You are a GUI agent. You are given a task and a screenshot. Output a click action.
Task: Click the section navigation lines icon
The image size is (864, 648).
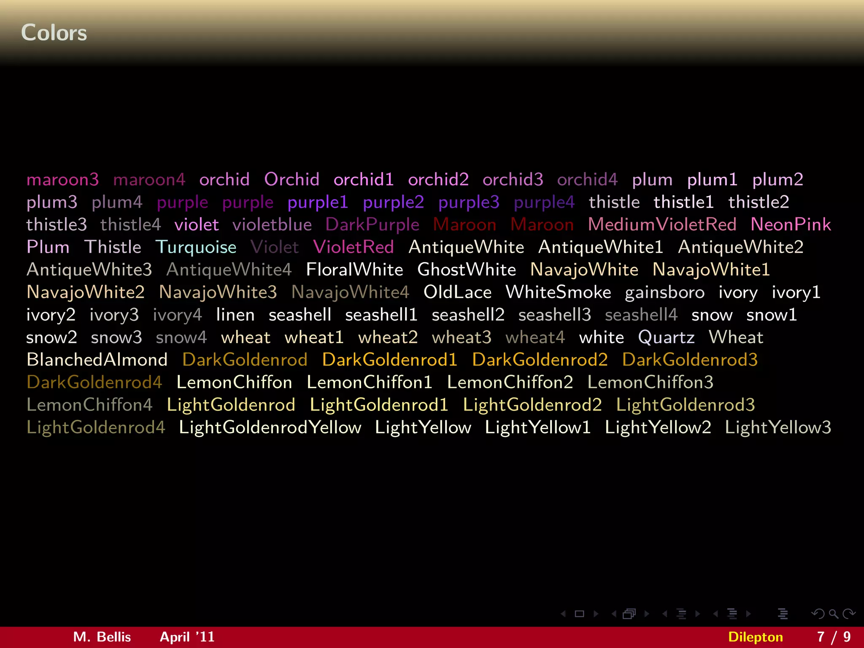click(732, 614)
